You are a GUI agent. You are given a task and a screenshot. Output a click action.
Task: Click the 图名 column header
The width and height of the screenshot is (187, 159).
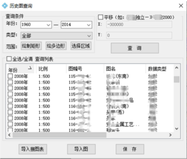point(124,69)
